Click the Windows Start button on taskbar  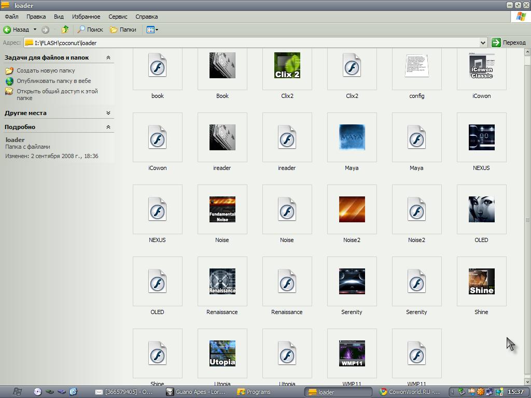[x=17, y=392]
